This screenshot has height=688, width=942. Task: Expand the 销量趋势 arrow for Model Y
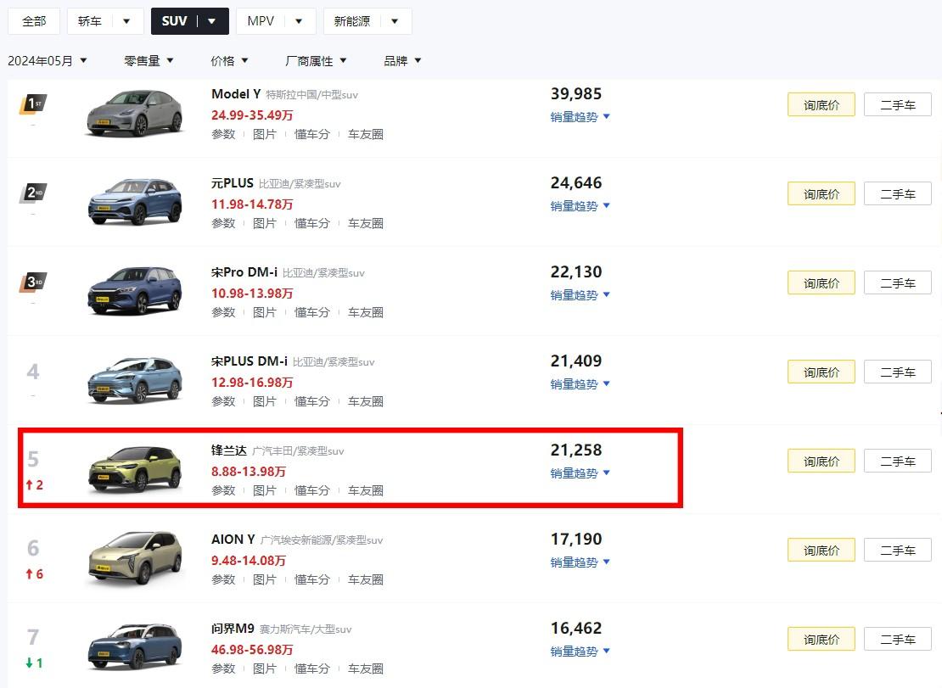point(607,117)
